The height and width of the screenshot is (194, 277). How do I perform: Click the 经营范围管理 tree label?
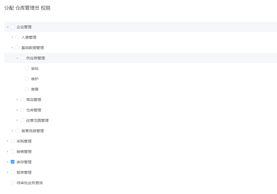coord(37,120)
